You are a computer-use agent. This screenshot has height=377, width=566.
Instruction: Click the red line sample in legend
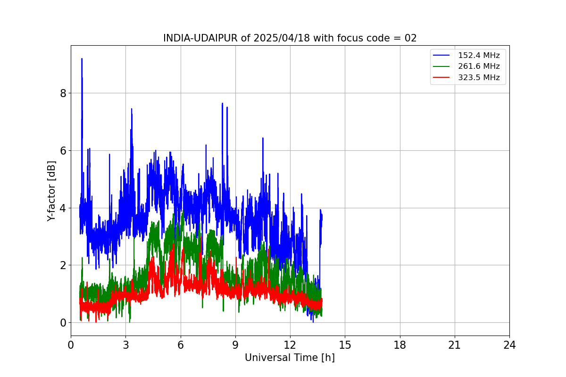point(442,78)
